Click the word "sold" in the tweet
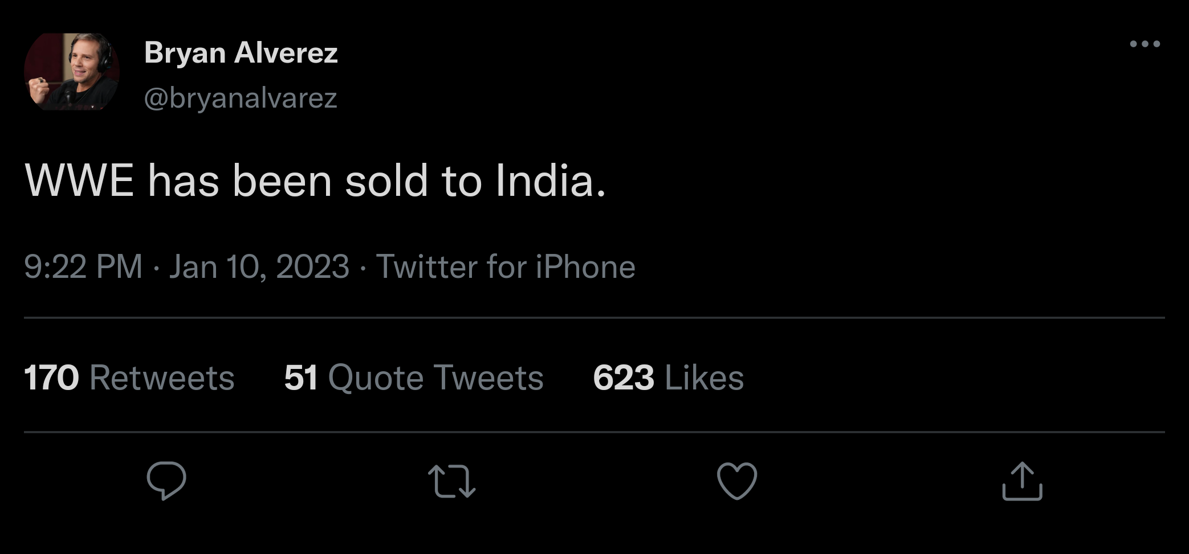Viewport: 1189px width, 554px height. tap(386, 181)
